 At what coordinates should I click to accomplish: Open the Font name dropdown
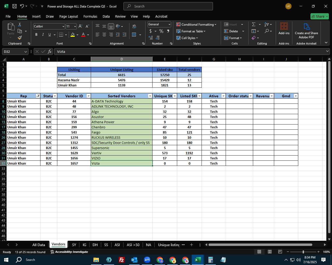coord(63,26)
